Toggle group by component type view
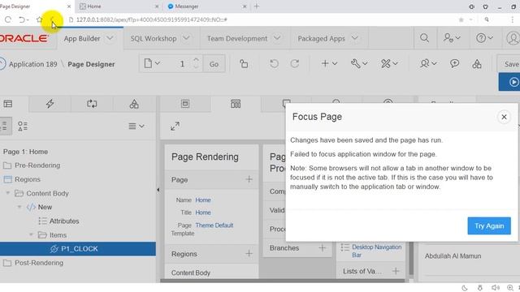Screen dimensions: 520x292 pyautogui.click(x=23, y=127)
